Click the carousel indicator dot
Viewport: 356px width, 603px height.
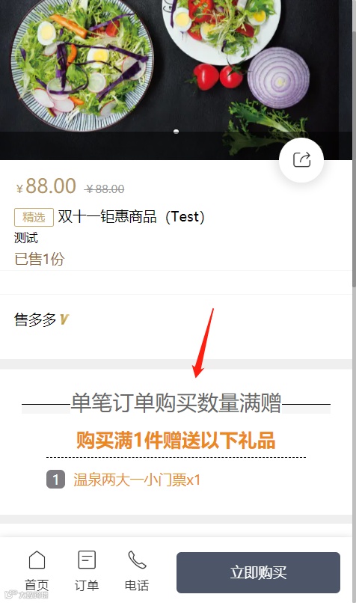[176, 132]
